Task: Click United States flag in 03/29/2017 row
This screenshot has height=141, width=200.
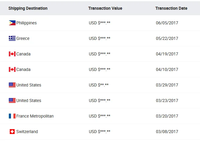Action: click(12, 85)
